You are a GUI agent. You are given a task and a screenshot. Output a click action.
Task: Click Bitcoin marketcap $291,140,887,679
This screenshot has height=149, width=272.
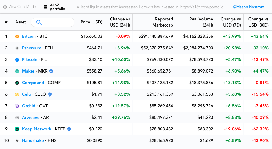click(x=156, y=36)
